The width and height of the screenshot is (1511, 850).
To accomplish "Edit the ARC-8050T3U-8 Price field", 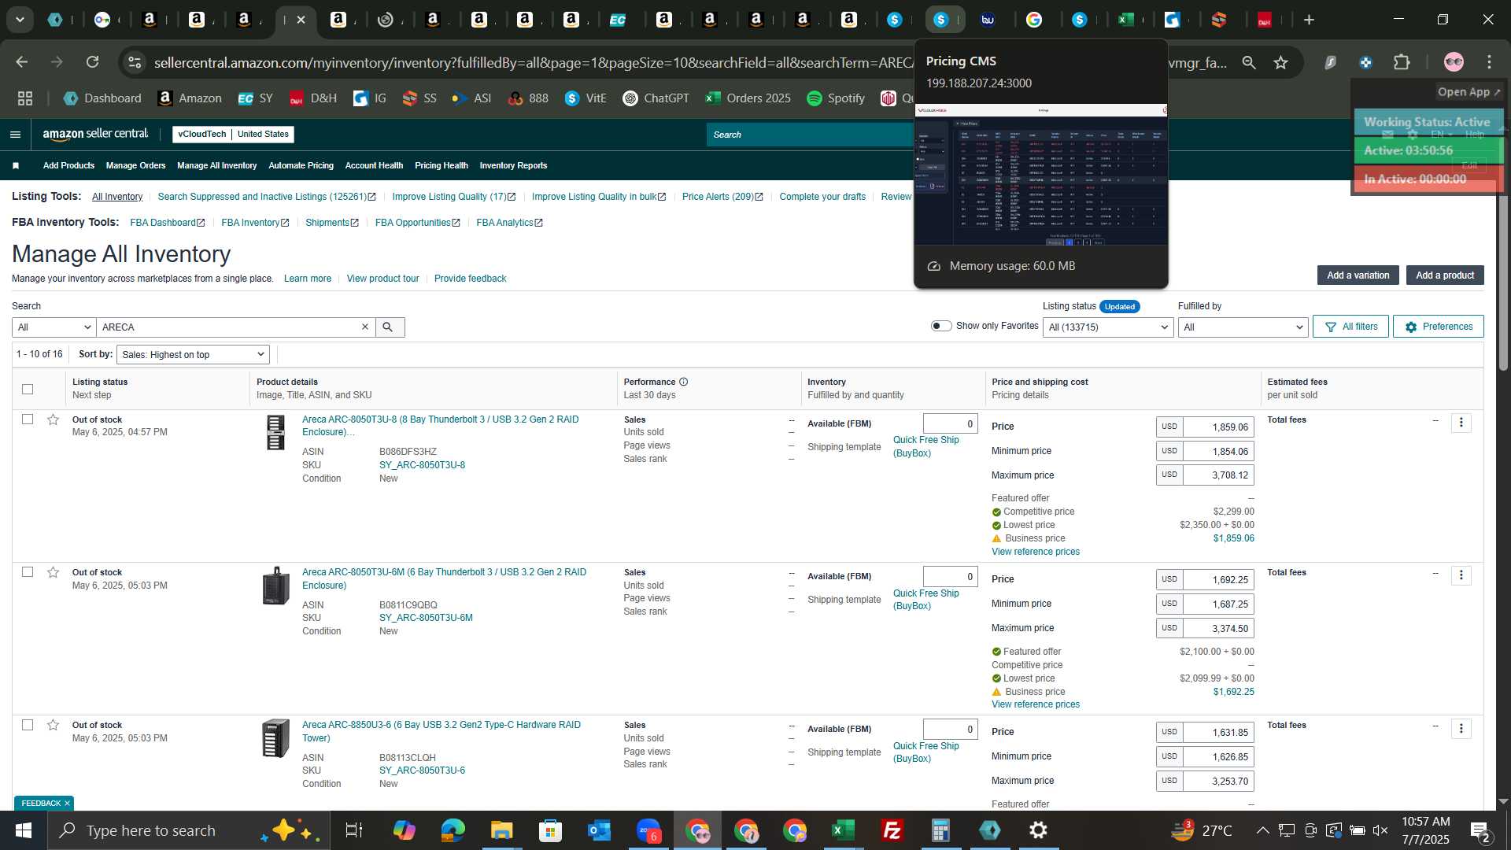I will pyautogui.click(x=1217, y=427).
